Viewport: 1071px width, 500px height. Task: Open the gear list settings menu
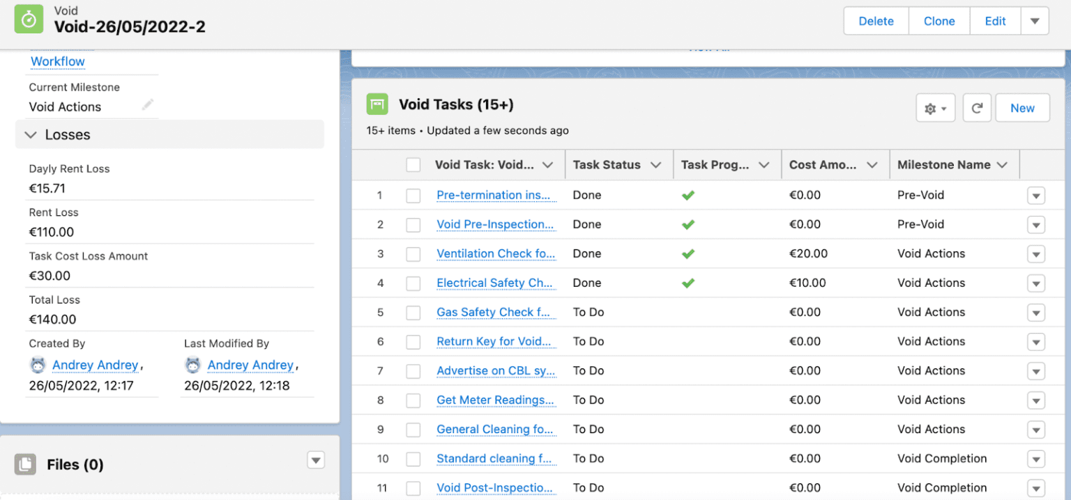pos(935,109)
